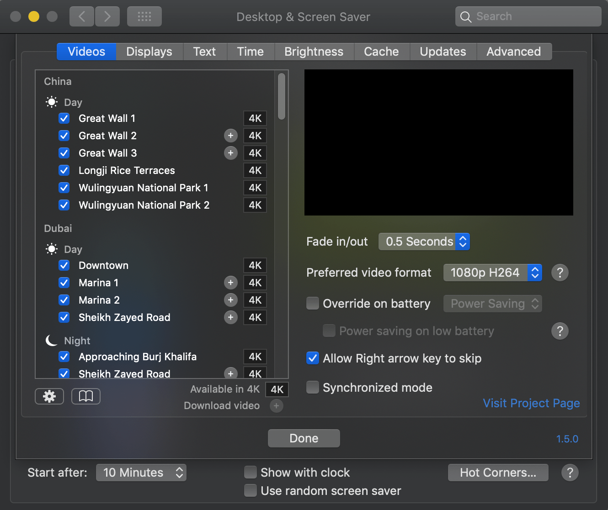Disable Allow Right arrow key to skip
The image size is (608, 510).
[313, 358]
